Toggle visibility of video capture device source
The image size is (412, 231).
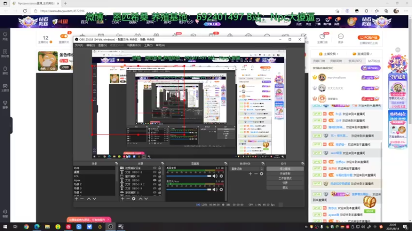pyautogui.click(x=155, y=168)
